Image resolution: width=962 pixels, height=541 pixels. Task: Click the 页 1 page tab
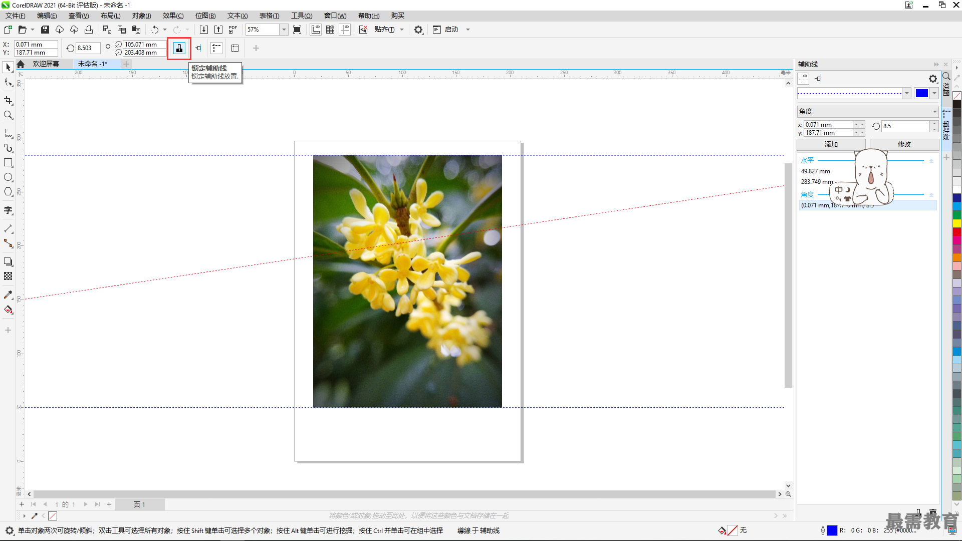tap(139, 504)
